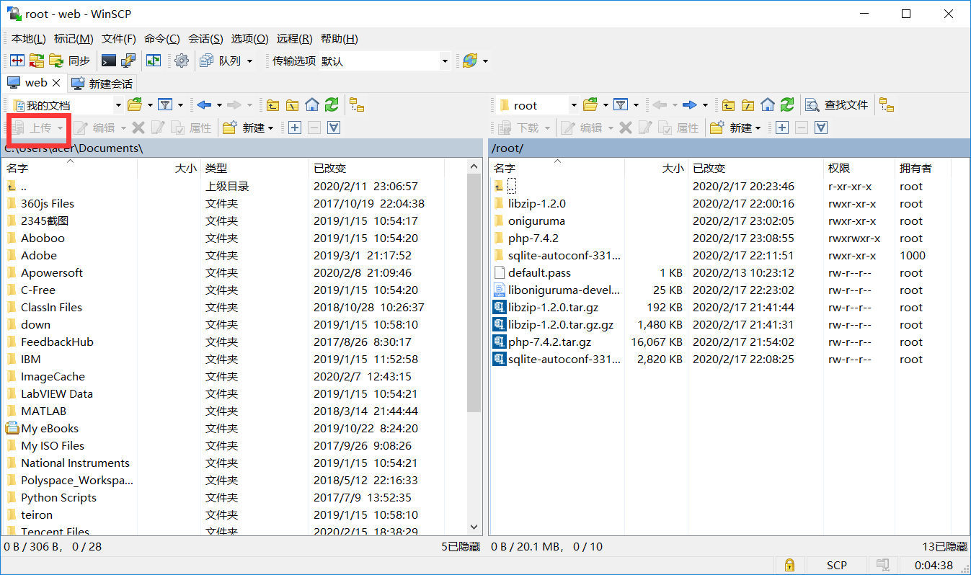Click remote panel open directory folder icon
The image size is (971, 575).
[x=590, y=105]
